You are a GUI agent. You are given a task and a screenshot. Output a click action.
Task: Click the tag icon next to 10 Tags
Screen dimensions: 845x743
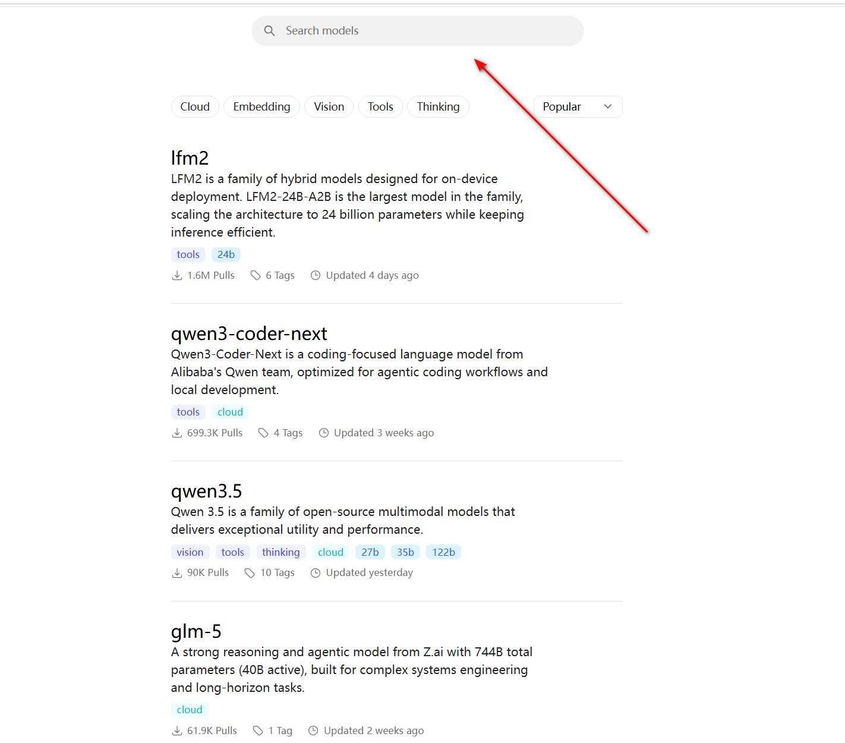pos(250,573)
